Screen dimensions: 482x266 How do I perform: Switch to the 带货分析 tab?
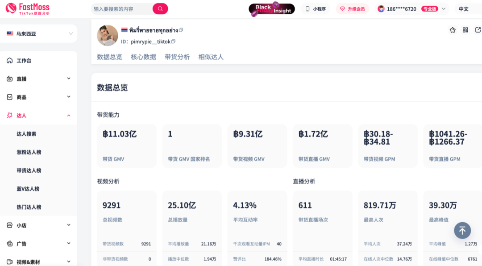177,57
